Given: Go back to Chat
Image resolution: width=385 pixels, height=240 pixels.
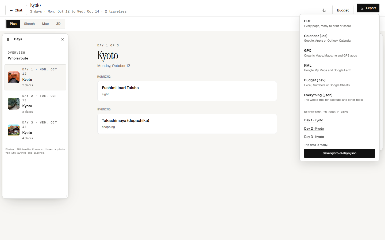Looking at the screenshot, I should point(16,10).
